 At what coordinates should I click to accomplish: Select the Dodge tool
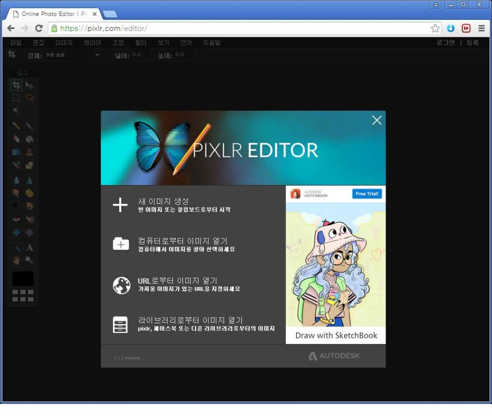coord(16,206)
